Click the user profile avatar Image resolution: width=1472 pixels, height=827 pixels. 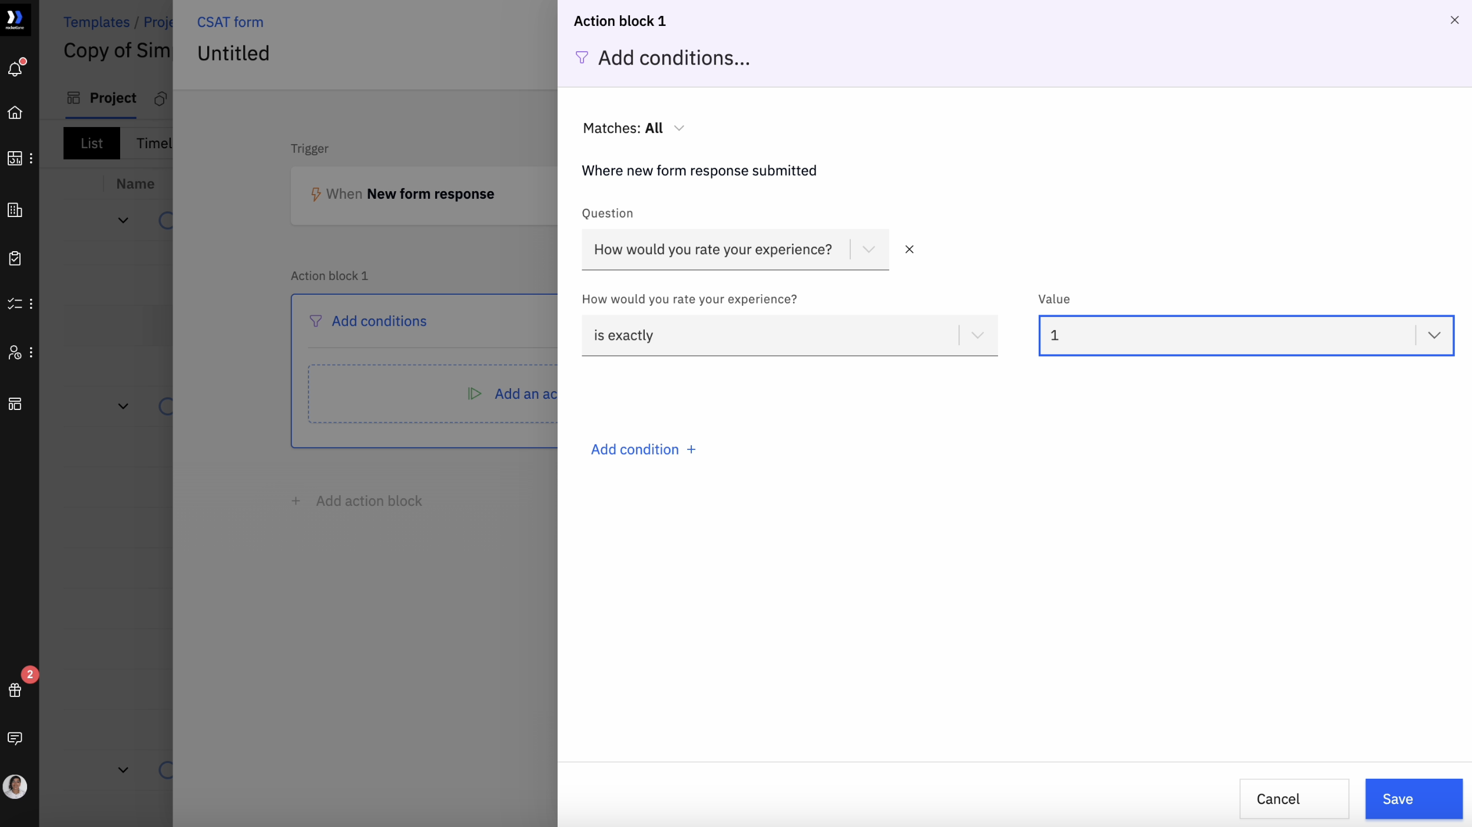(15, 786)
